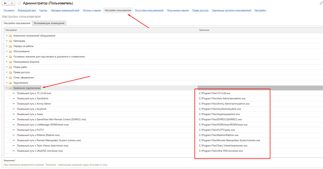Image resolution: width=323 pixels, height=169 pixels.
Task: Go to Хранилище настроек пользователей link
Action: pos(231,10)
